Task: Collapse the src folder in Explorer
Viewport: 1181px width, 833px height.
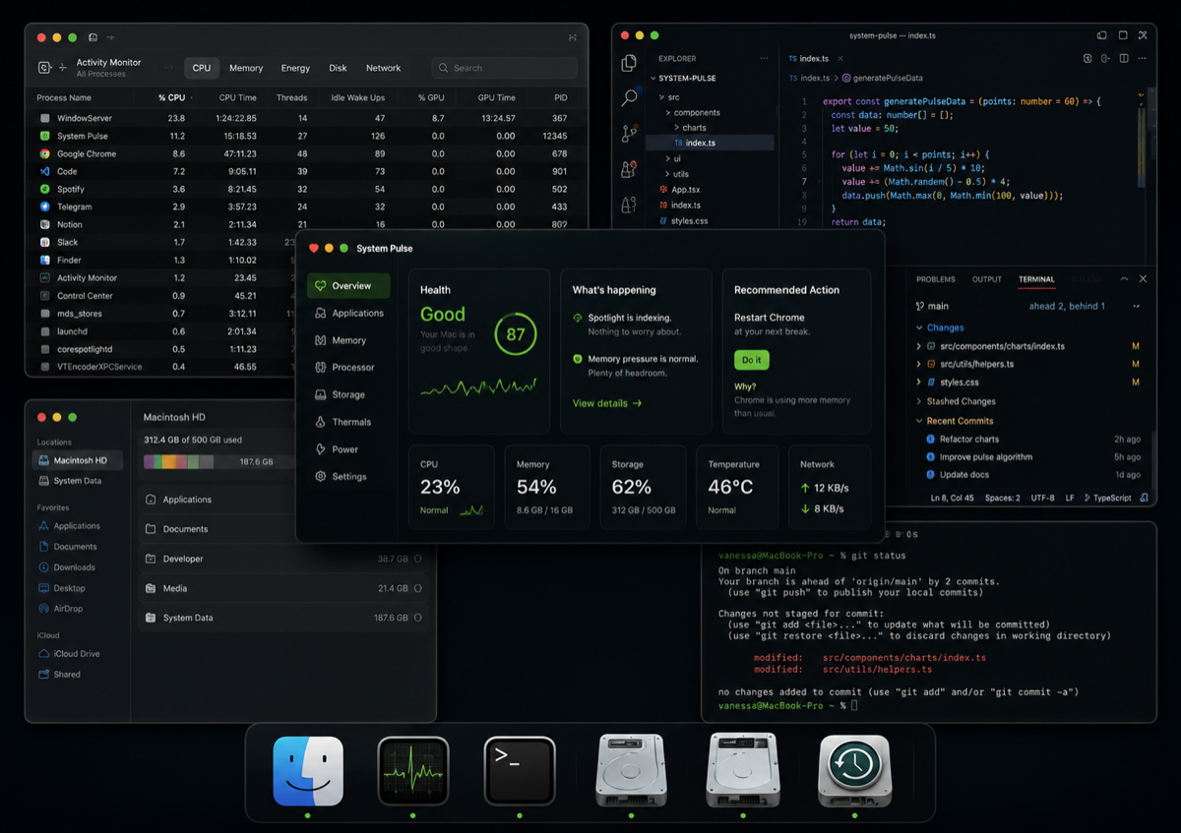Action: pyautogui.click(x=662, y=97)
